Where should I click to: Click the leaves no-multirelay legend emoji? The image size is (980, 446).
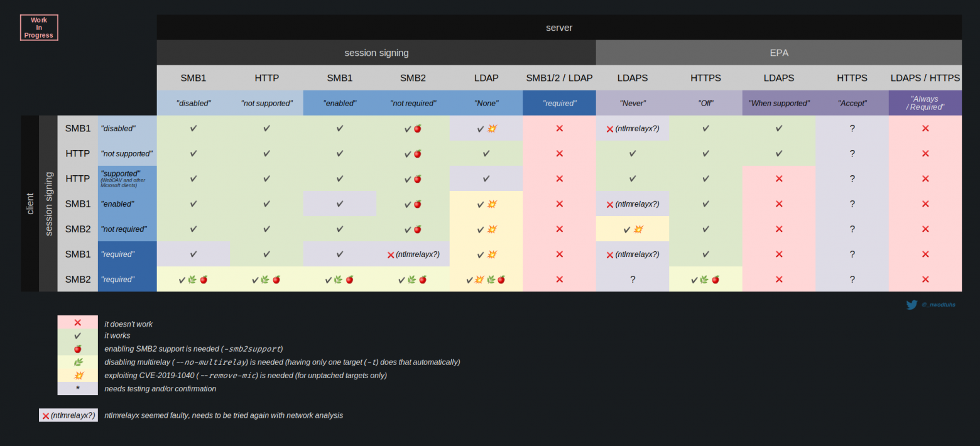pos(77,362)
